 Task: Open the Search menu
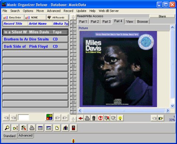click(x=15, y=11)
